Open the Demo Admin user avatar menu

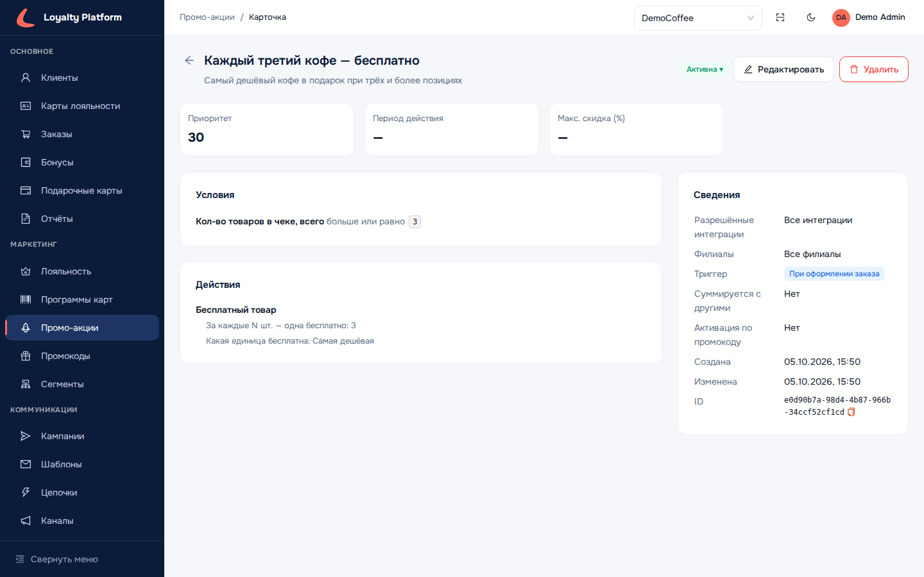coord(868,17)
